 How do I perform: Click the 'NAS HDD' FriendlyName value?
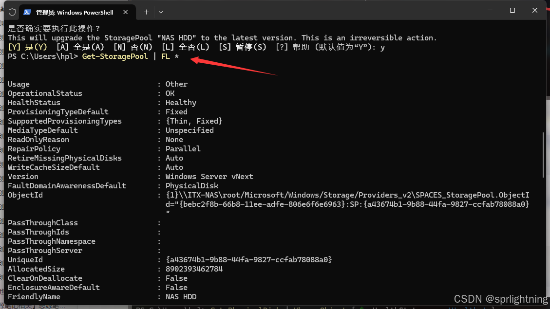[x=181, y=297]
